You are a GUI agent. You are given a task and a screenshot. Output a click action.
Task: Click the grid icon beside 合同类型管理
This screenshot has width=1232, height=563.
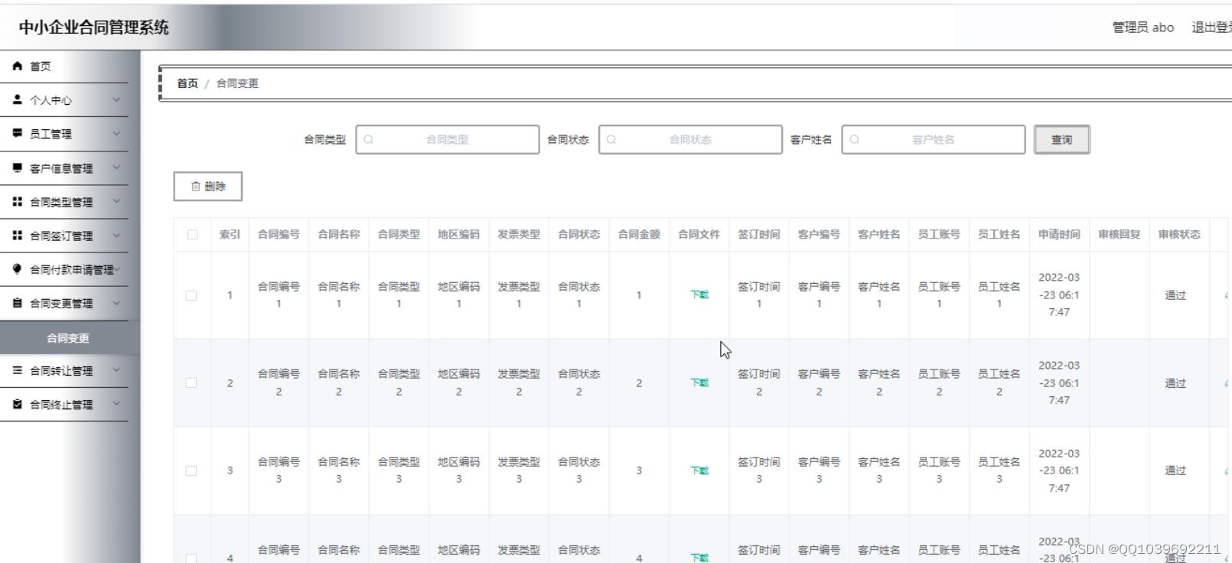click(18, 202)
